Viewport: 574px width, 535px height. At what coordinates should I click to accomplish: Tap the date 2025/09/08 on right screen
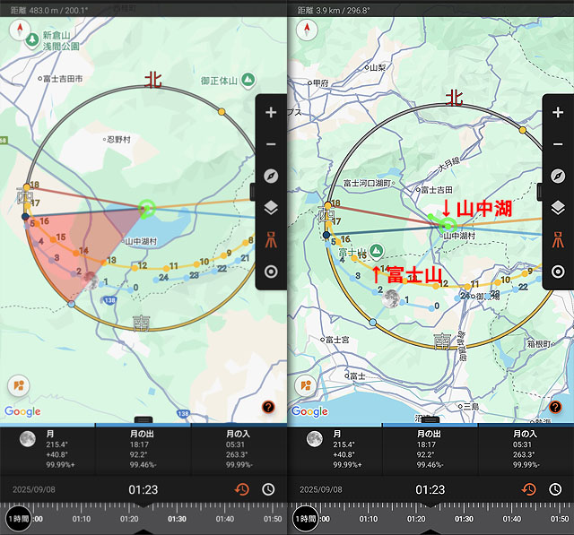(x=321, y=489)
